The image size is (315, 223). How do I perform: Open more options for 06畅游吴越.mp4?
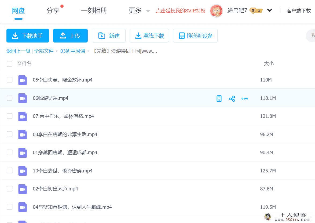click(245, 98)
